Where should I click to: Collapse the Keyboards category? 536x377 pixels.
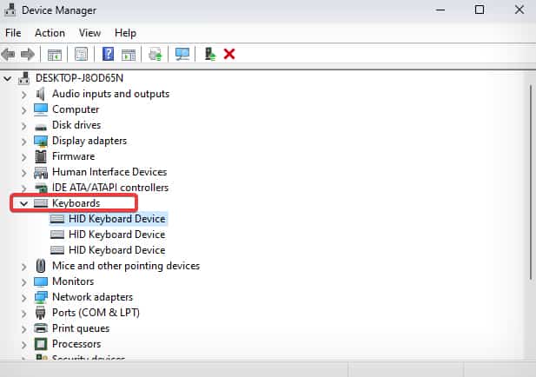click(x=23, y=203)
